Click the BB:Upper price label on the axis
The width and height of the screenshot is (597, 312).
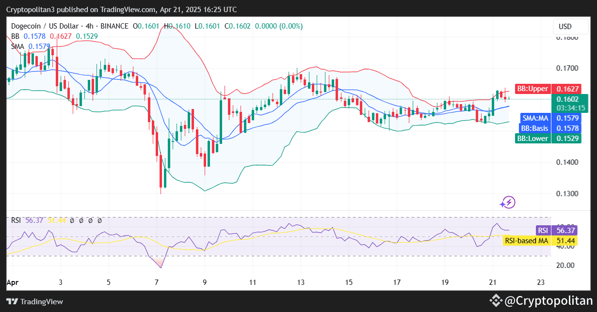[x=532, y=89]
